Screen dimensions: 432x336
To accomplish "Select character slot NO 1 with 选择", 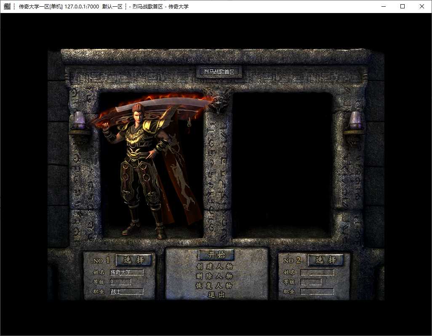I will (134, 260).
